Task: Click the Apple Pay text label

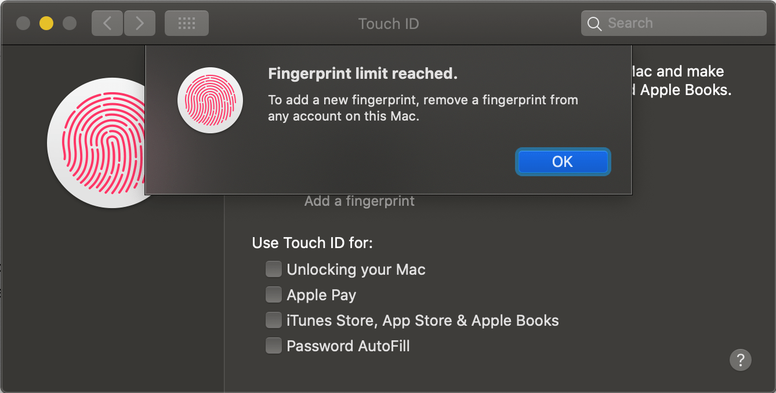Action: (x=321, y=294)
